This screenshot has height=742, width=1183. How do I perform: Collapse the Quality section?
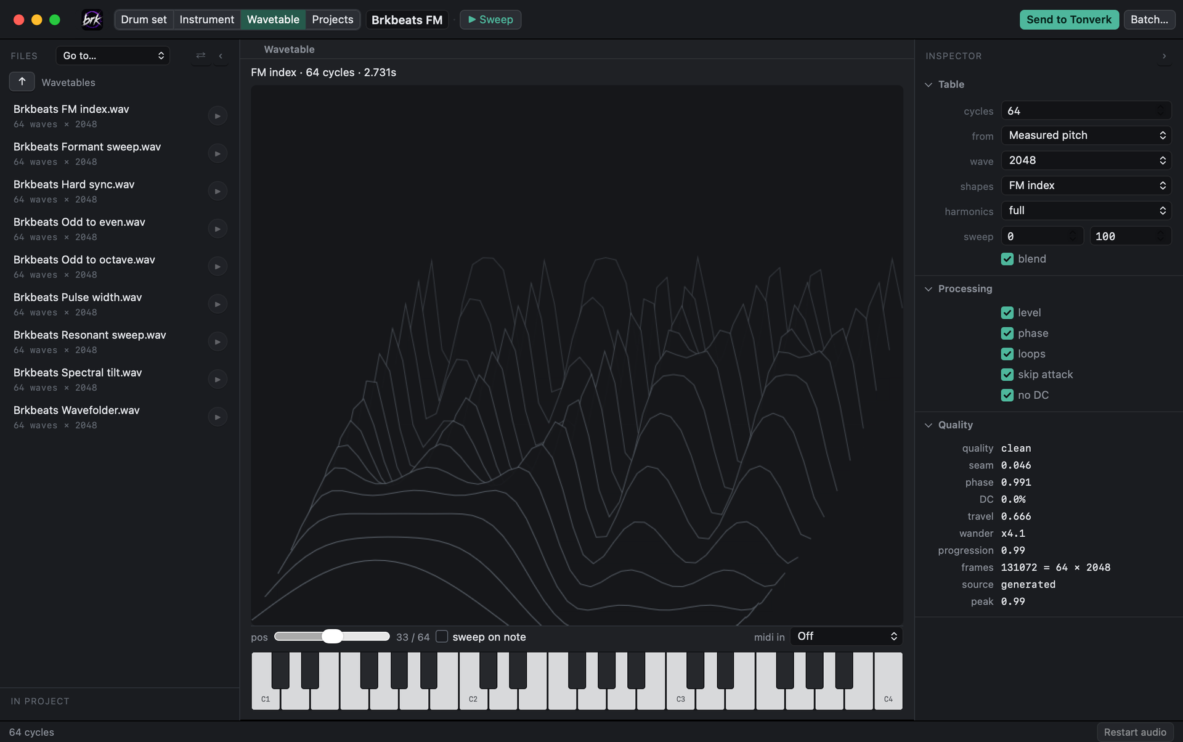pyautogui.click(x=929, y=425)
